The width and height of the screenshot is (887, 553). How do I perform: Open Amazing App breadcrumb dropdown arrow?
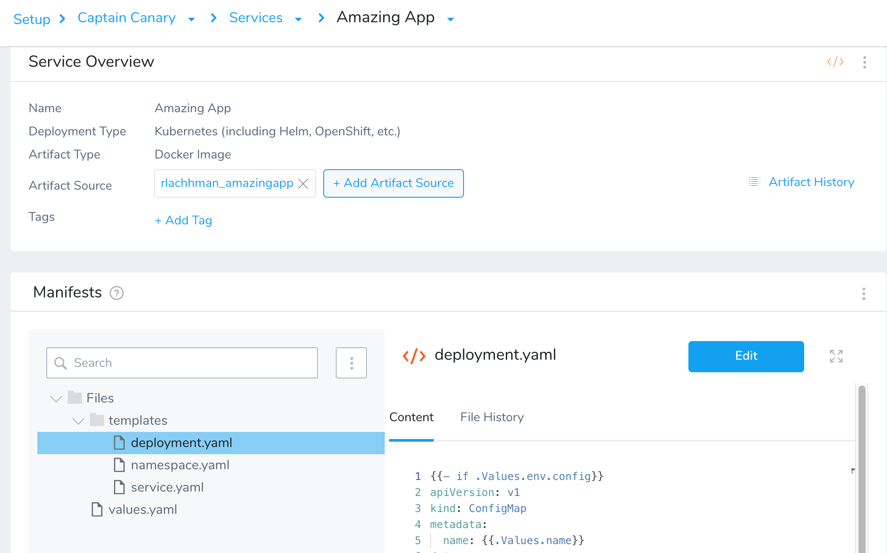pos(450,19)
